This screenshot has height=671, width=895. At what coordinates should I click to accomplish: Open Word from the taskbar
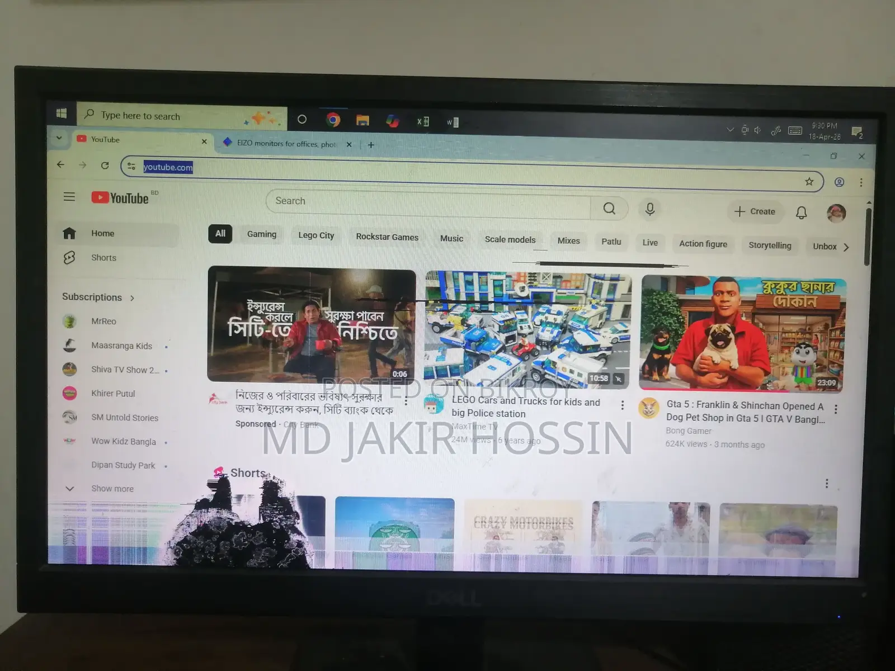(453, 122)
